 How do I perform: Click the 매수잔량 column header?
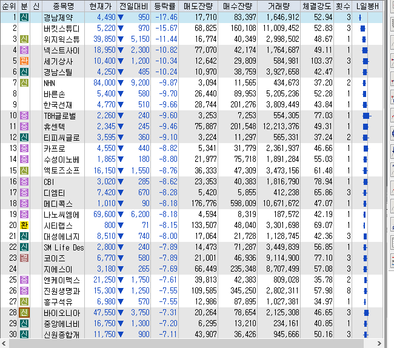pyautogui.click(x=238, y=6)
